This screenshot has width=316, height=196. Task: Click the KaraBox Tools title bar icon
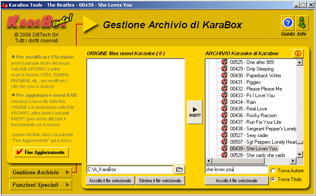5,5
